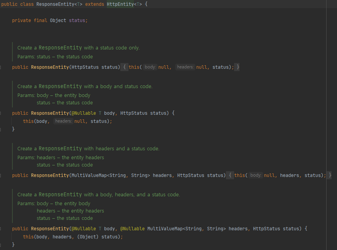Click Object type in the status field declaration
Screen dimensions: 337x250
tap(58, 20)
